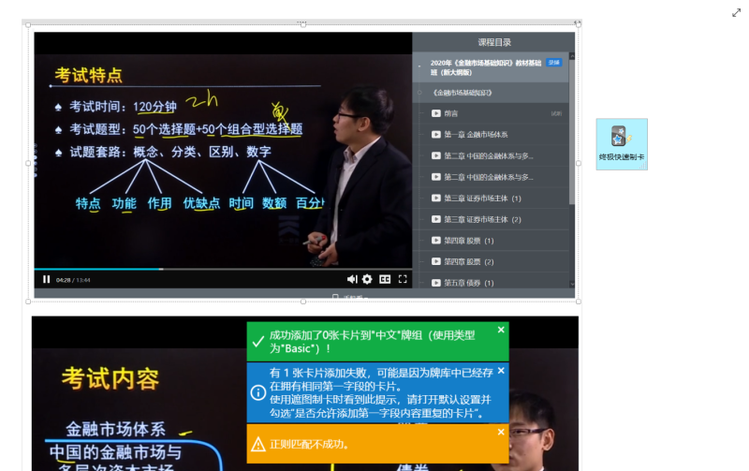
Task: Click the 有 1 张卡片添加失败 message text
Action: 381,392
